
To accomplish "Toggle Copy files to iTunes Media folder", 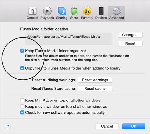I will pos(22,68).
